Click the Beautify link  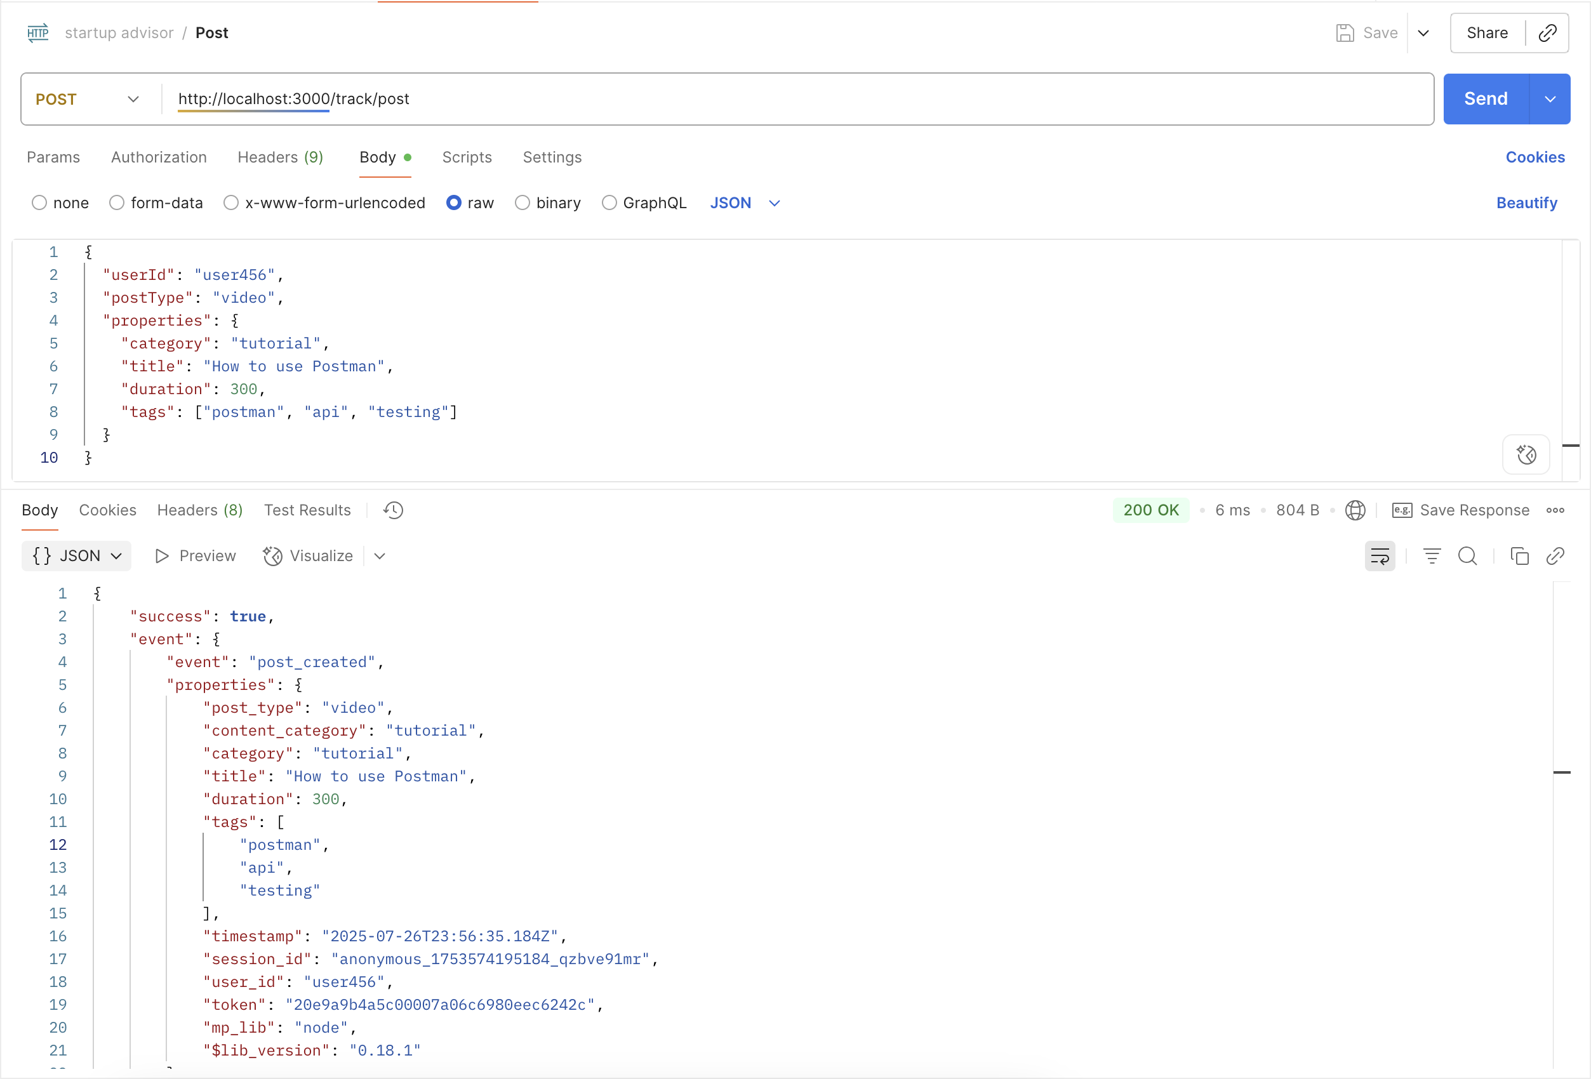coord(1526,203)
